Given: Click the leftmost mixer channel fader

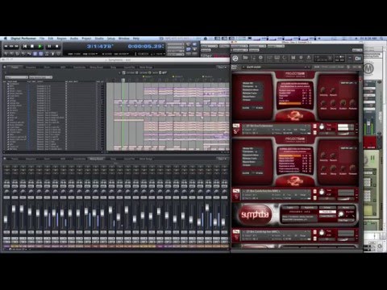Looking at the screenshot, I should pos(6,219).
